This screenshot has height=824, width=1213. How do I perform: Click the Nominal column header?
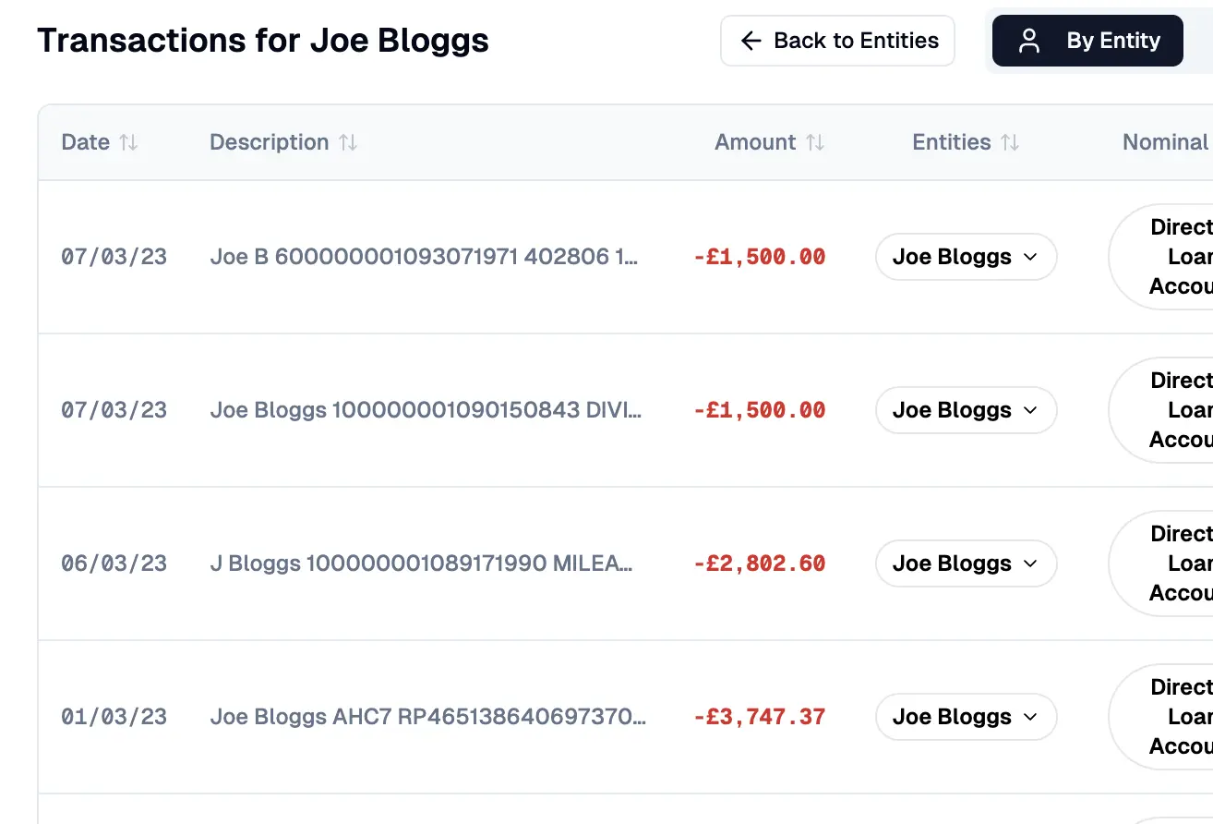[1165, 142]
